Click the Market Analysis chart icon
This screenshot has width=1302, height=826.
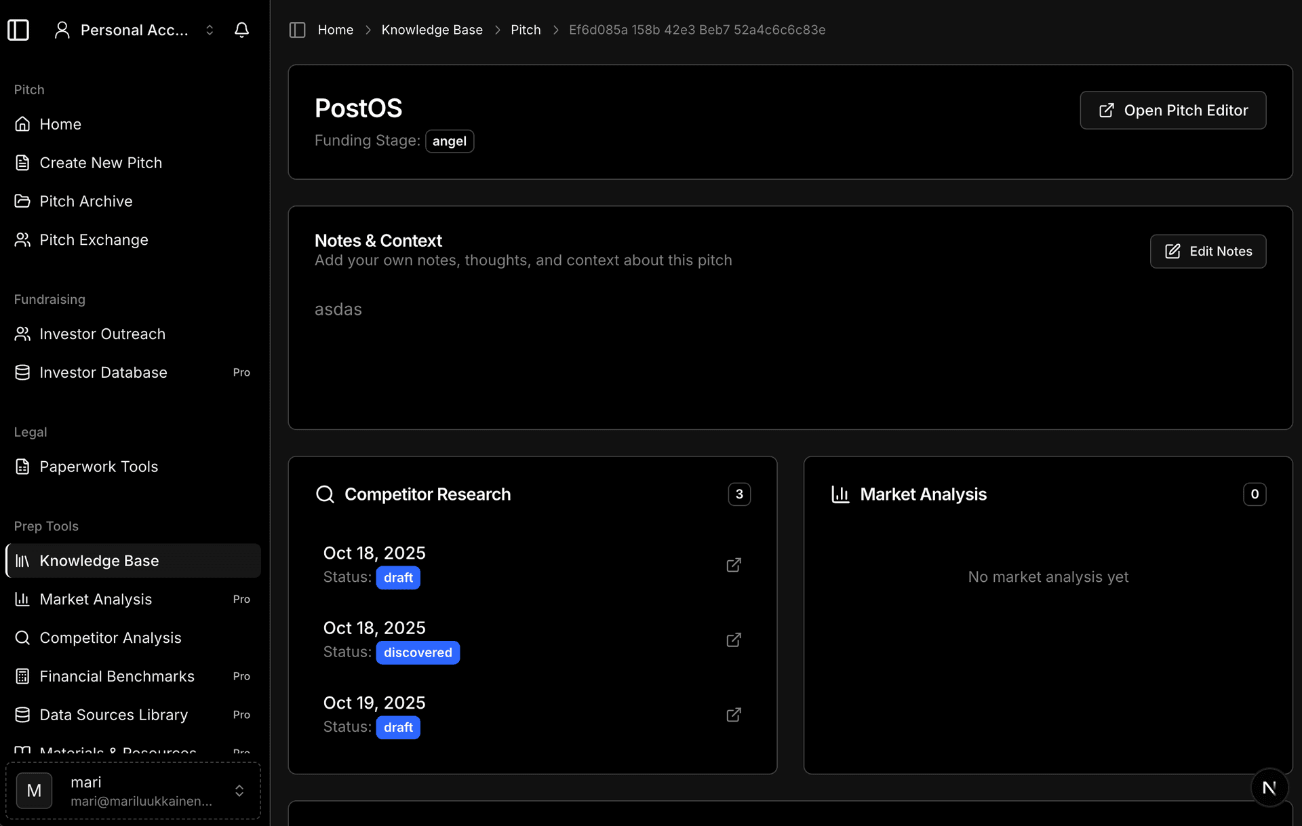pos(840,494)
